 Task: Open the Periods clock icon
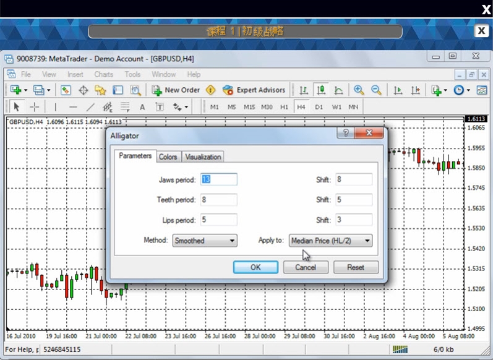point(459,90)
